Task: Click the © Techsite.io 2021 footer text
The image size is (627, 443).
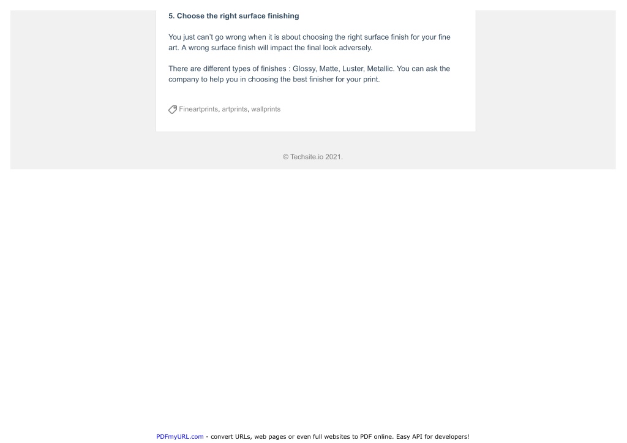Action: point(313,157)
